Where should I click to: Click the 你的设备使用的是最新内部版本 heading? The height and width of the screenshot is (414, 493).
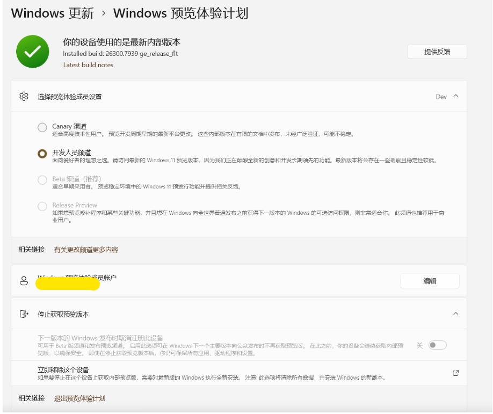(x=122, y=42)
